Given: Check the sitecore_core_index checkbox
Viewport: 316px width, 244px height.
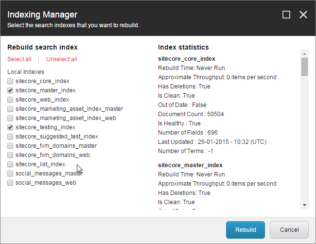Looking at the screenshot, I should pos(10,81).
